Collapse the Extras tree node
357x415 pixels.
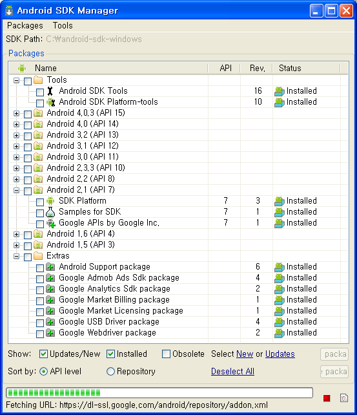pos(16,256)
